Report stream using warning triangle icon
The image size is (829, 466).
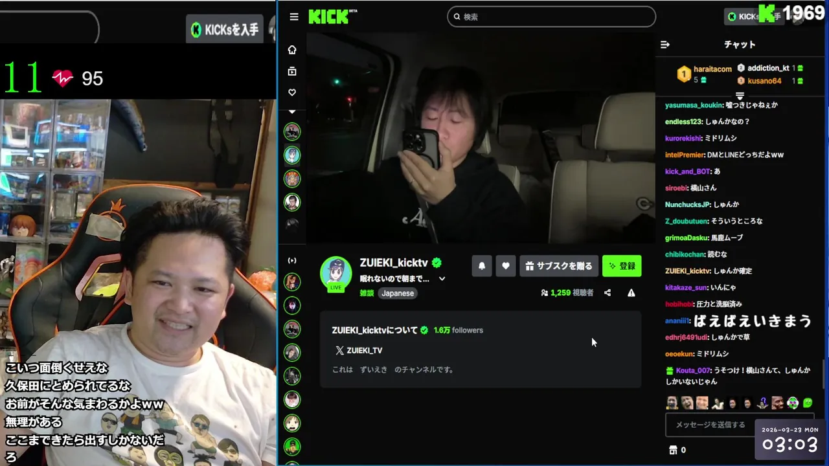[631, 293]
